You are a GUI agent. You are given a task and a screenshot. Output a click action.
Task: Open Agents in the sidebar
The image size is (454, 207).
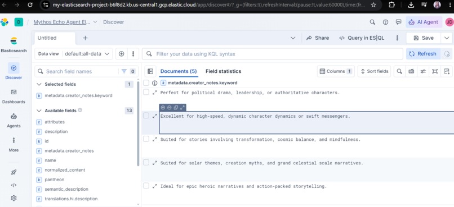pos(14,120)
